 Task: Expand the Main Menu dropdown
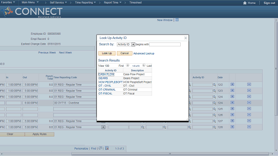click(30, 3)
